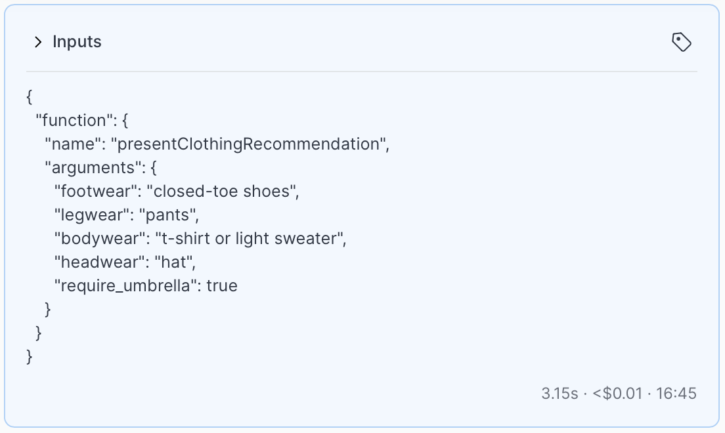Image resolution: width=725 pixels, height=433 pixels.
Task: Select the "closed-toe shoes" value
Action: 223,191
